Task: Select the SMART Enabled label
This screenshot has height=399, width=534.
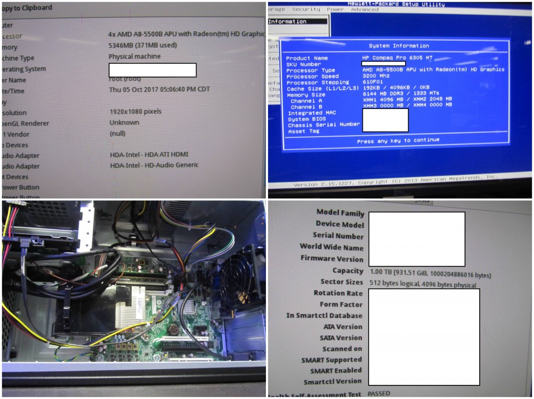Action: (336, 371)
